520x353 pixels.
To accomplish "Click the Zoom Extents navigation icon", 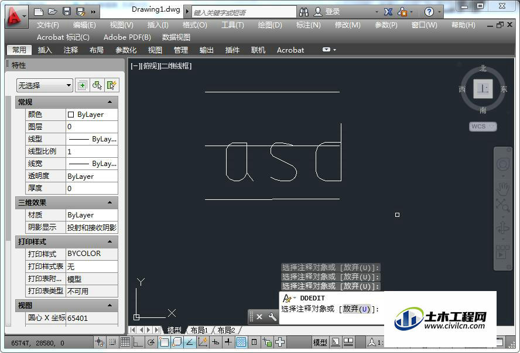I will coord(503,206).
